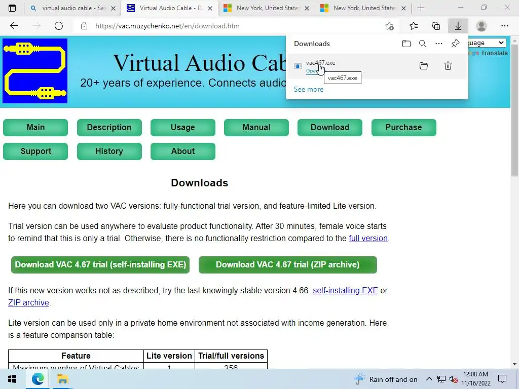The width and height of the screenshot is (519, 389).
Task: Switch to the Virtual Audio Cable tab
Action: coord(170,8)
